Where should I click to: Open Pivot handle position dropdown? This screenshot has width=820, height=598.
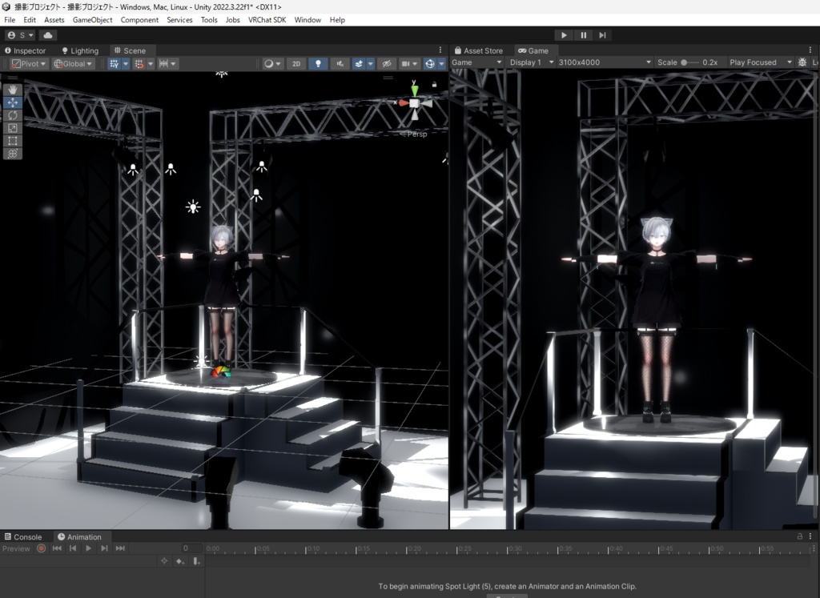click(30, 64)
